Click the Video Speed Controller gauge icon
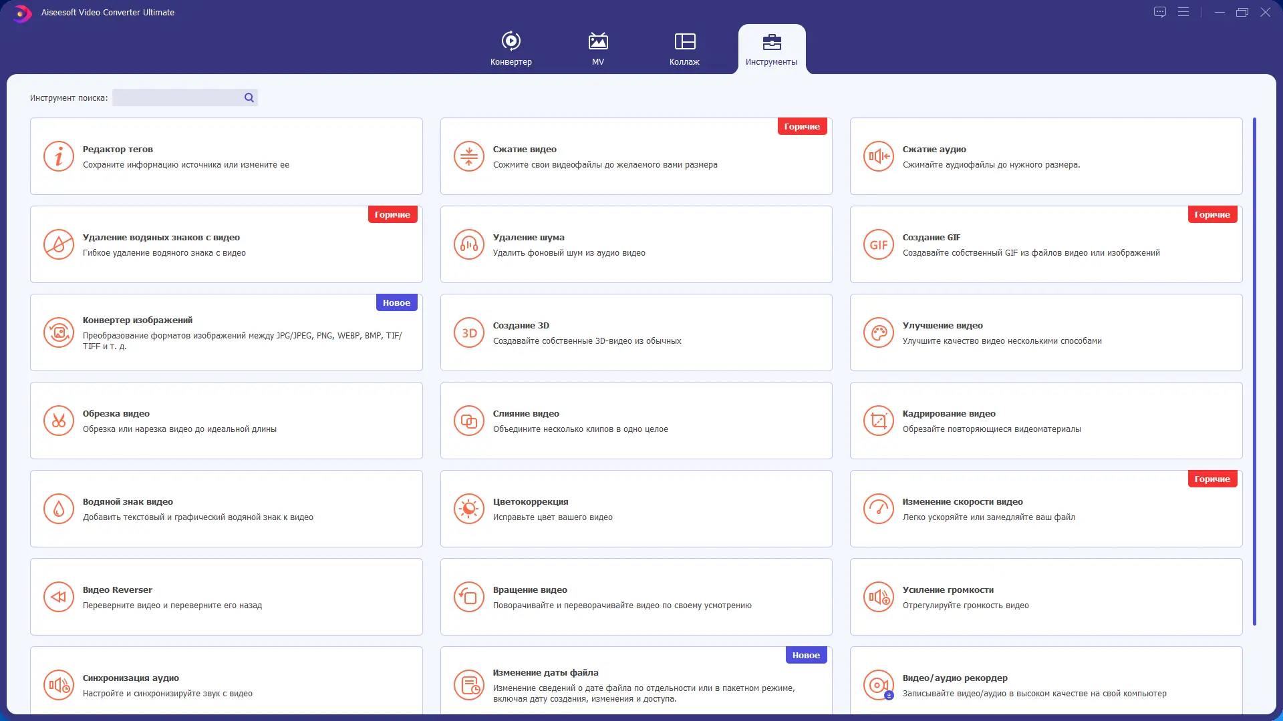 click(x=878, y=509)
